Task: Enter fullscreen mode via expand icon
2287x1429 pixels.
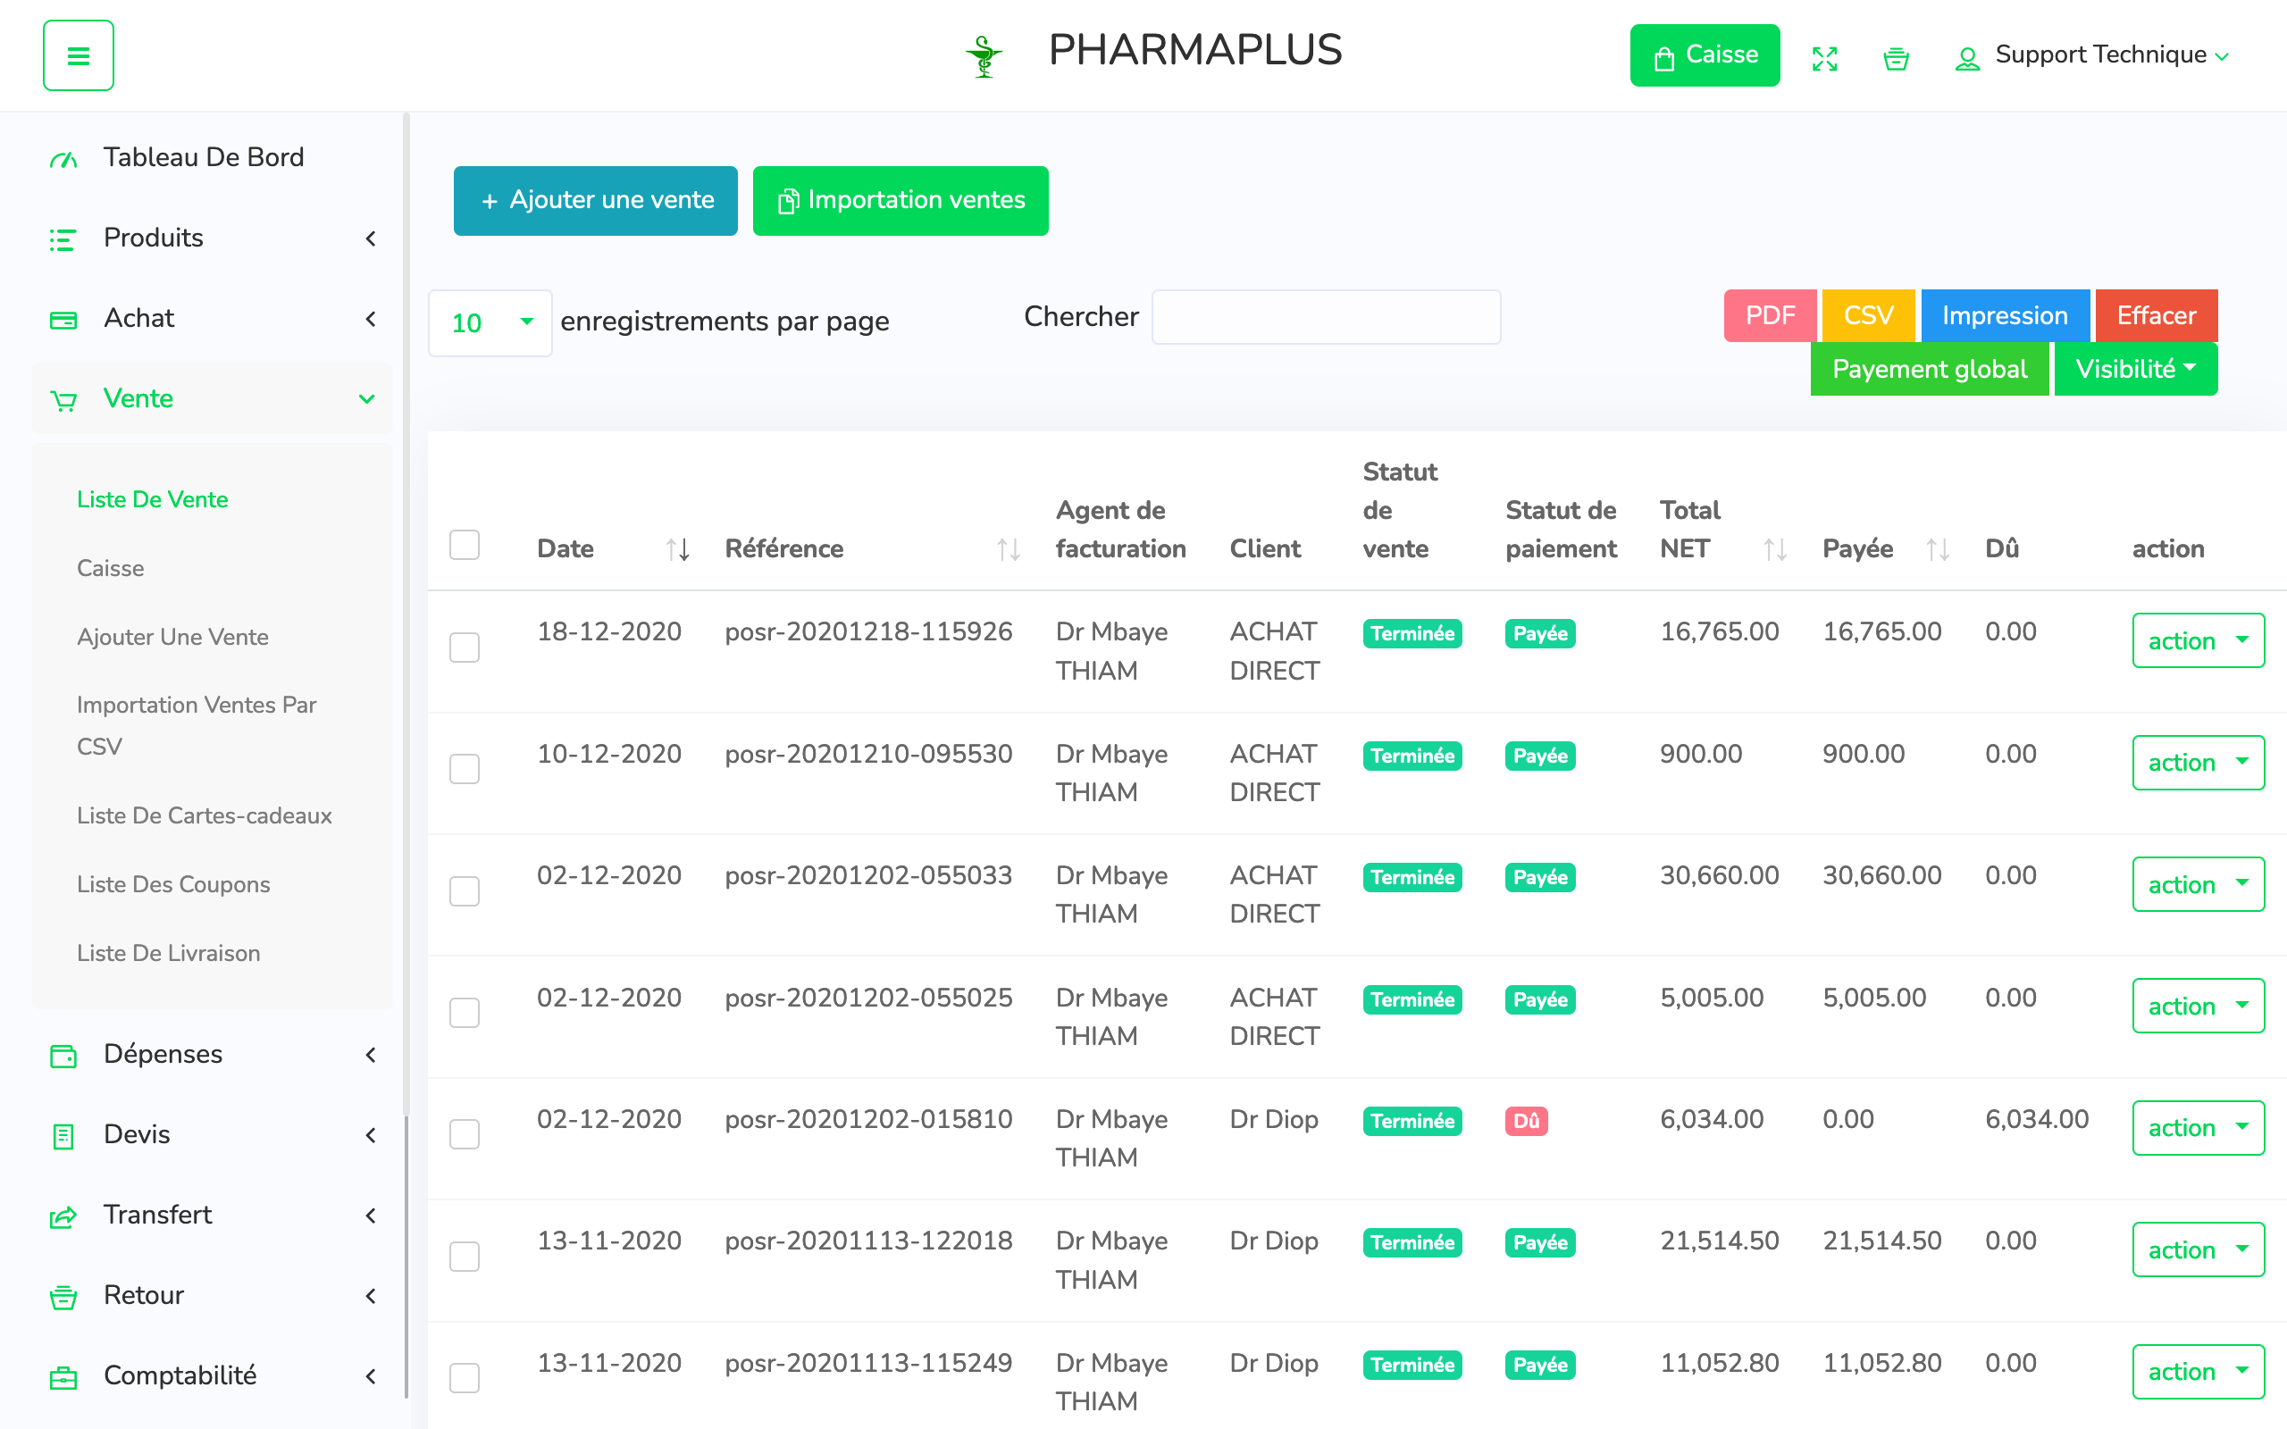Action: tap(1825, 59)
